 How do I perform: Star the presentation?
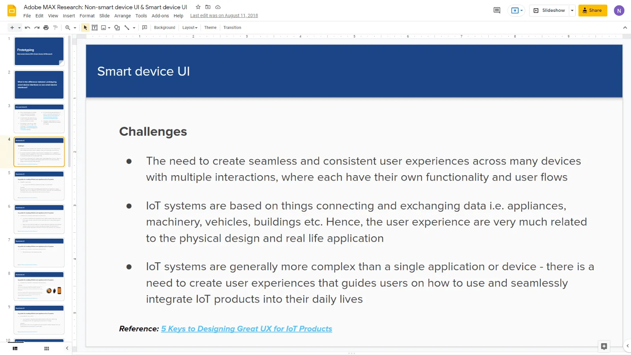point(198,7)
